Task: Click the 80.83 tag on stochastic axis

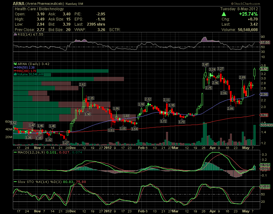Action: (x=265, y=186)
